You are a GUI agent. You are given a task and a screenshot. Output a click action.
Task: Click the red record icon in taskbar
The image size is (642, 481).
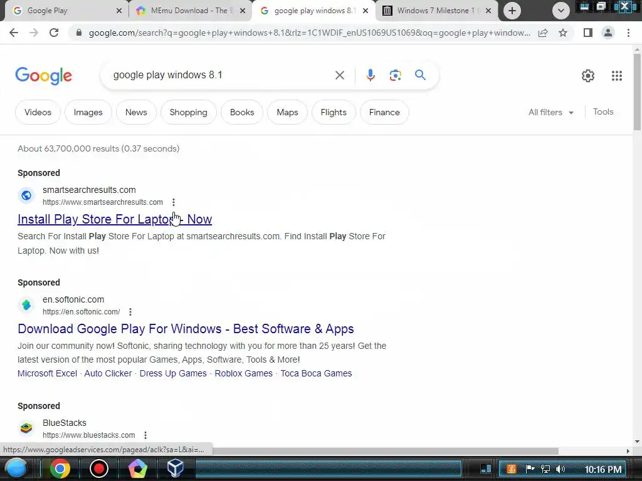[x=98, y=468]
